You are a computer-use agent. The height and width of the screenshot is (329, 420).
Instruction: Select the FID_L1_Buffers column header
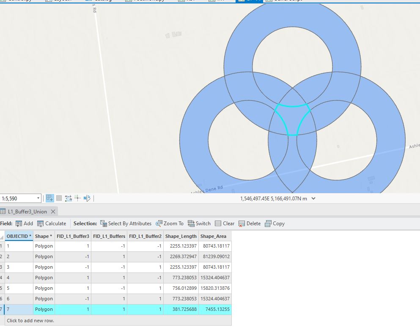[x=109, y=236]
